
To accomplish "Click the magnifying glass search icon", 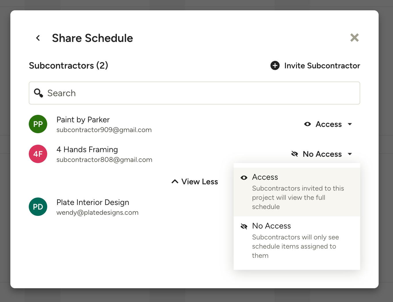I will (38, 93).
